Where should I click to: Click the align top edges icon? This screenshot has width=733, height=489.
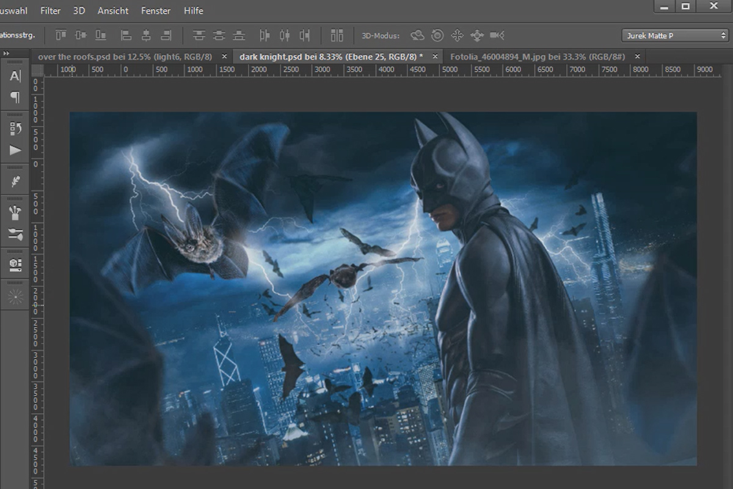tap(61, 35)
